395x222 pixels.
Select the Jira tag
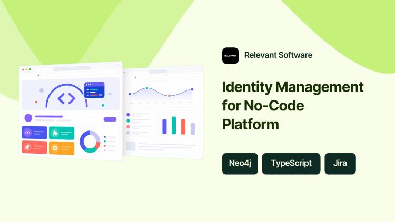pos(340,164)
